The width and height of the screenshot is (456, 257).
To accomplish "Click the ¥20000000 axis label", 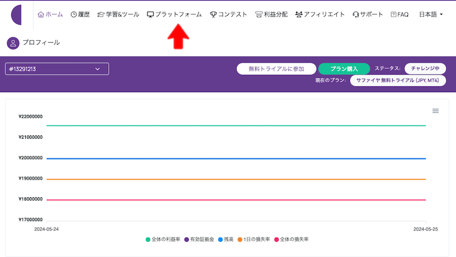I will tap(31, 158).
